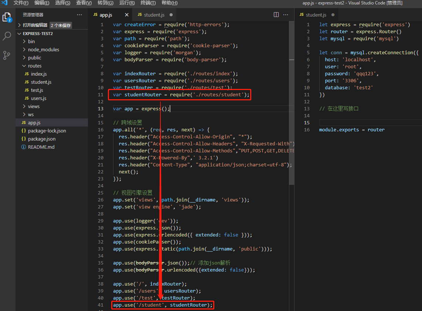Viewport: 422px width, 311px height.
Task: Click database: 'test2' line in student.js
Action: pyautogui.click(x=349, y=88)
